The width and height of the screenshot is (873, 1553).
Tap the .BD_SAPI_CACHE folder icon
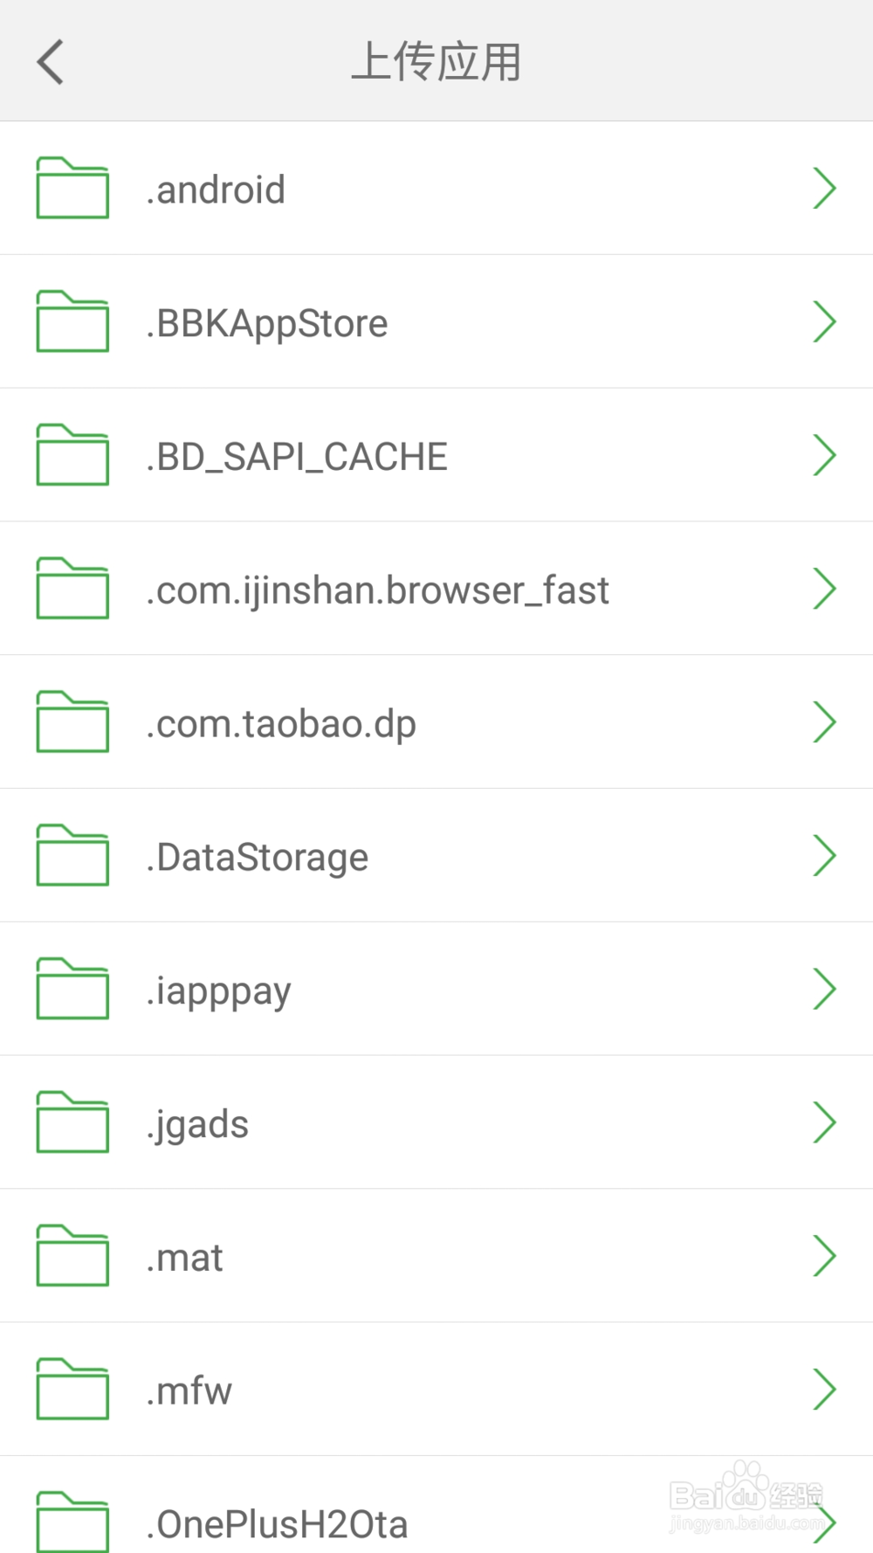72,455
